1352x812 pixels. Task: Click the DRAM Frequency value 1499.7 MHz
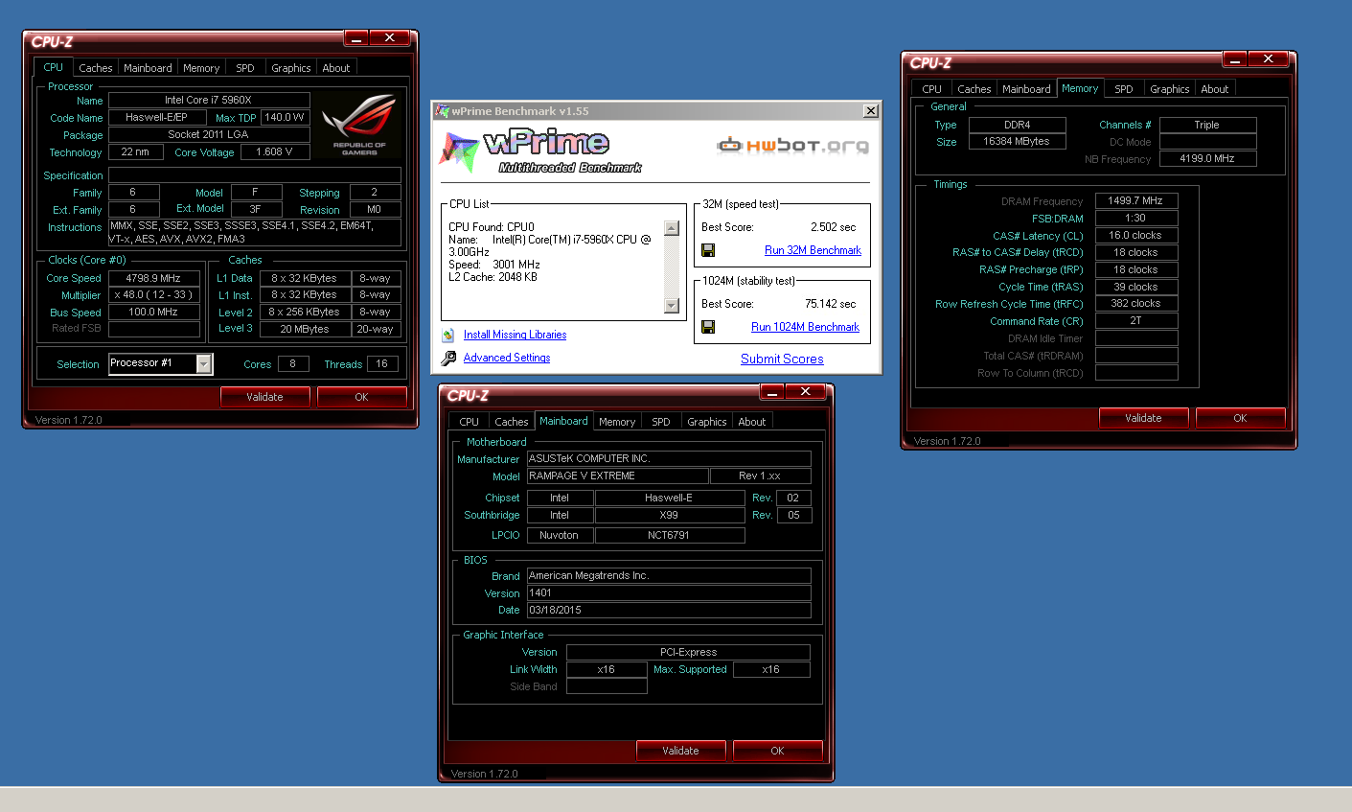(x=1135, y=201)
